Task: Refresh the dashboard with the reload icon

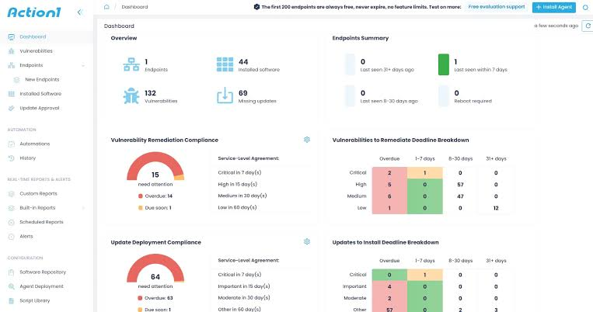Action: pos(588,26)
